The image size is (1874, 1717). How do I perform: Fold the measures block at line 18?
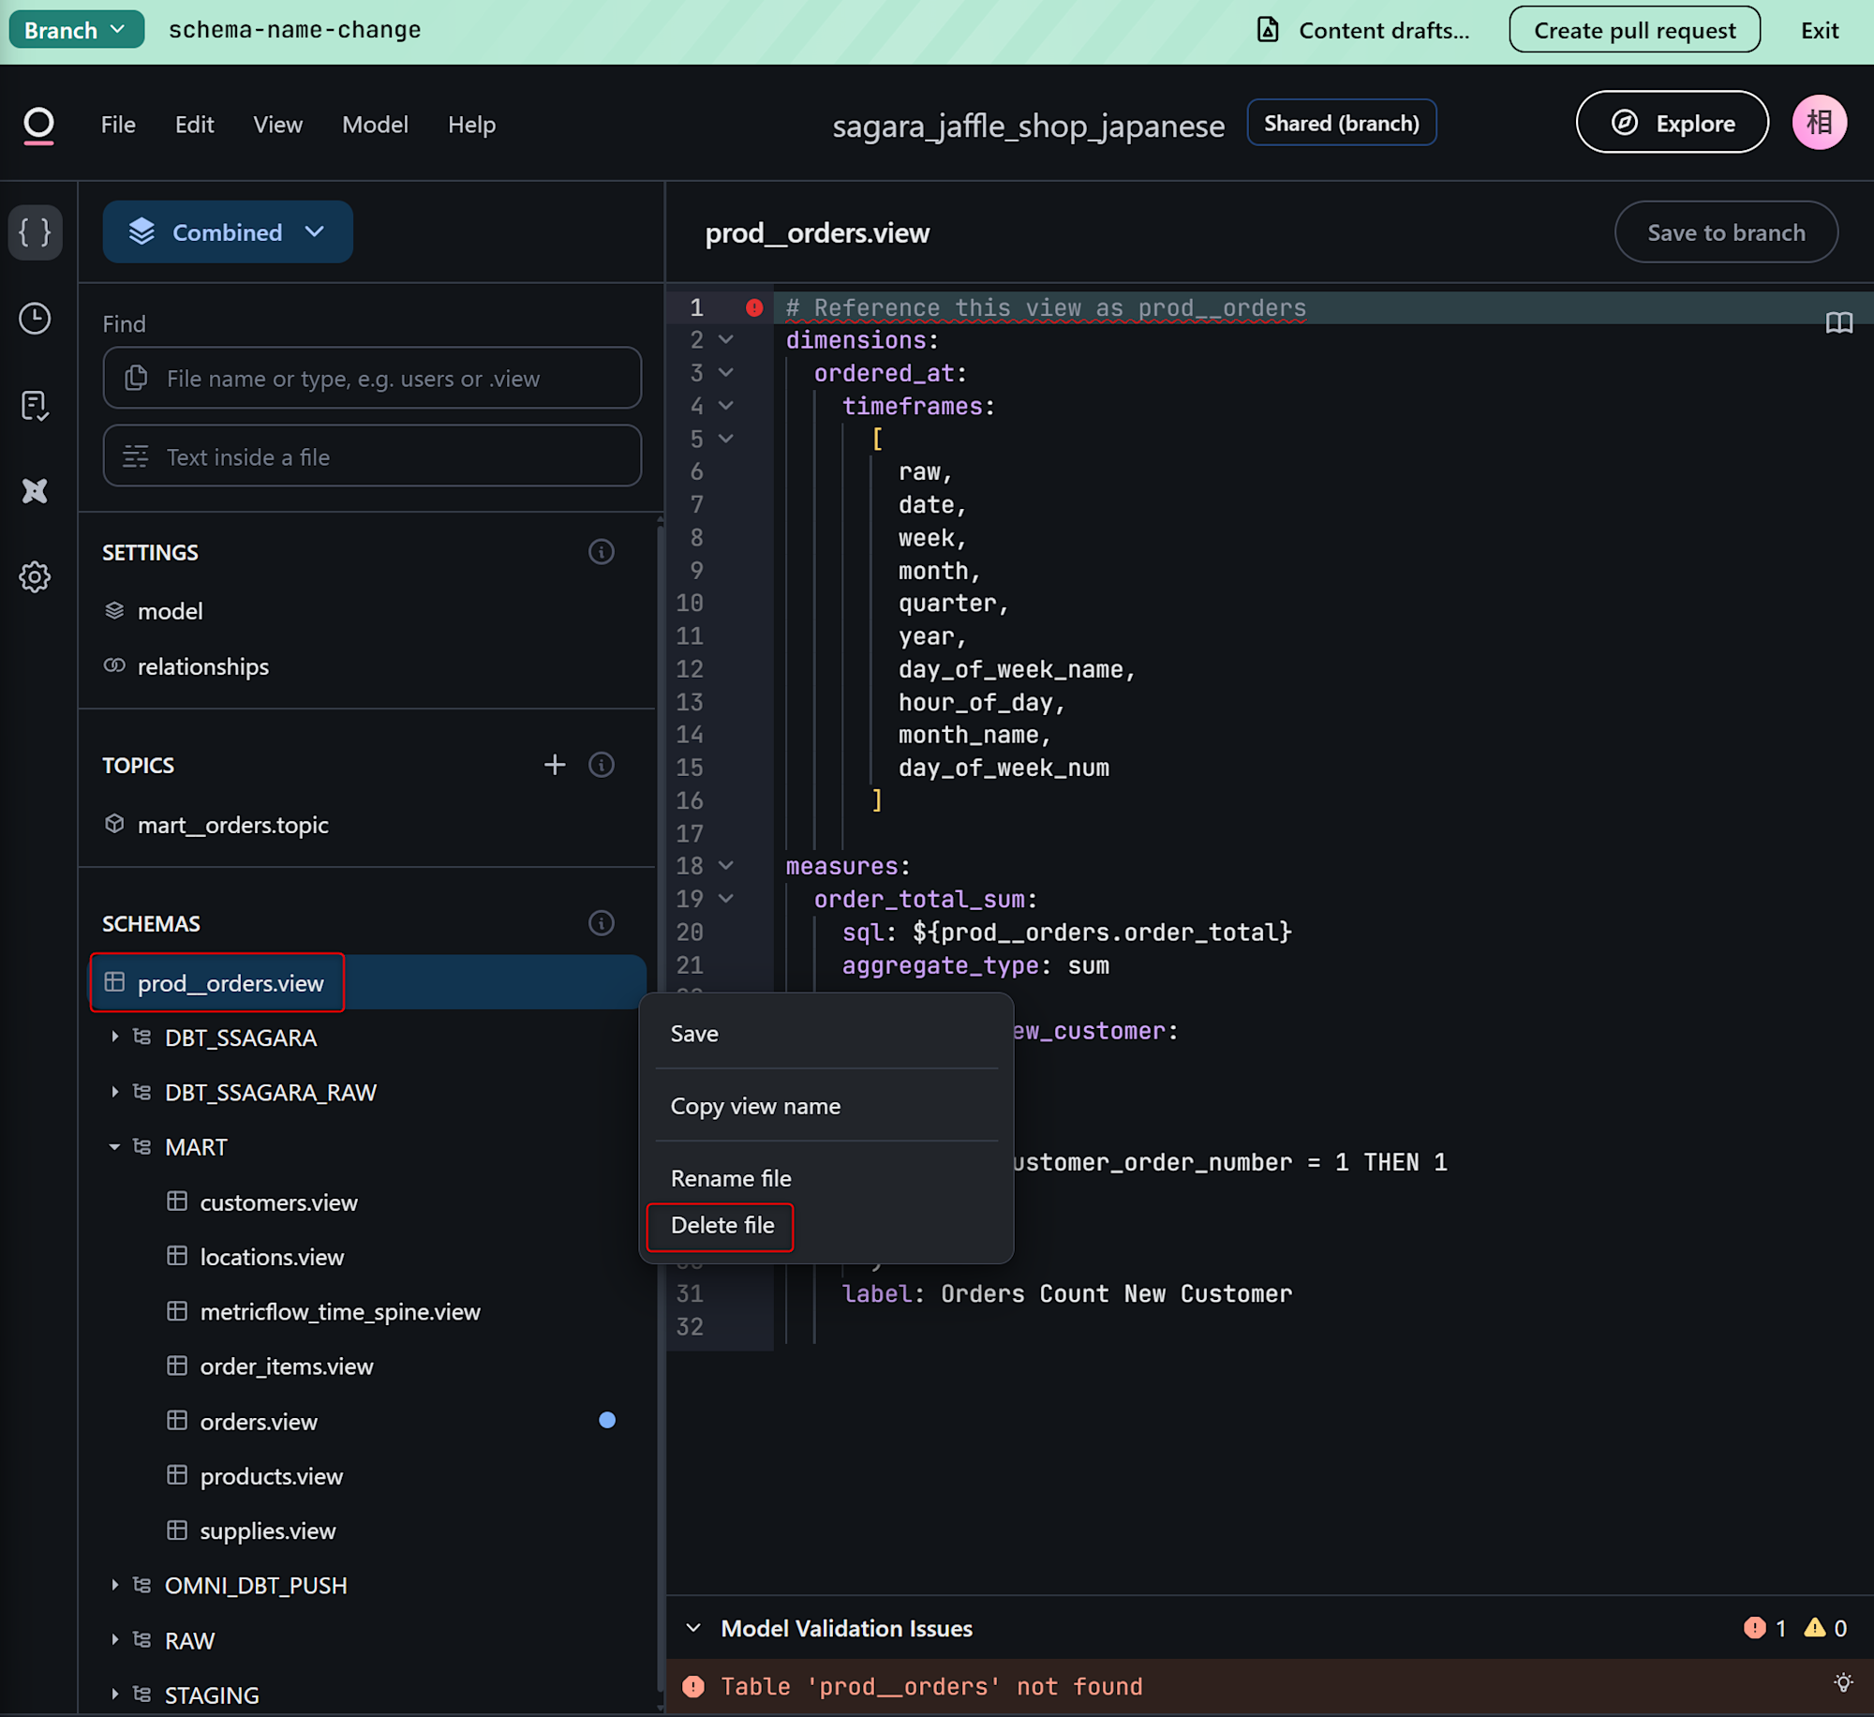pyautogui.click(x=726, y=866)
